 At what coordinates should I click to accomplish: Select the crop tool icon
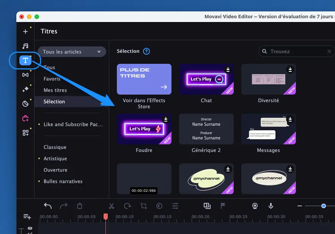(x=143, y=206)
